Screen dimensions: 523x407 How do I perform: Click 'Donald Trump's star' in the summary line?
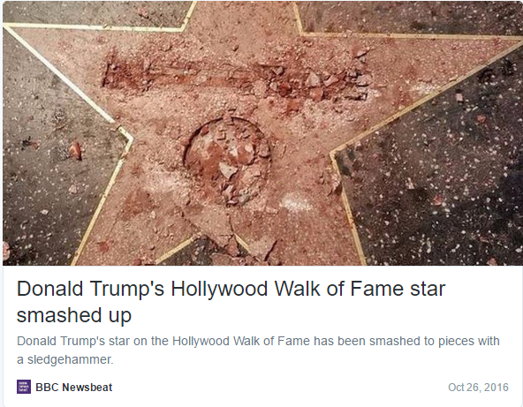point(73,341)
